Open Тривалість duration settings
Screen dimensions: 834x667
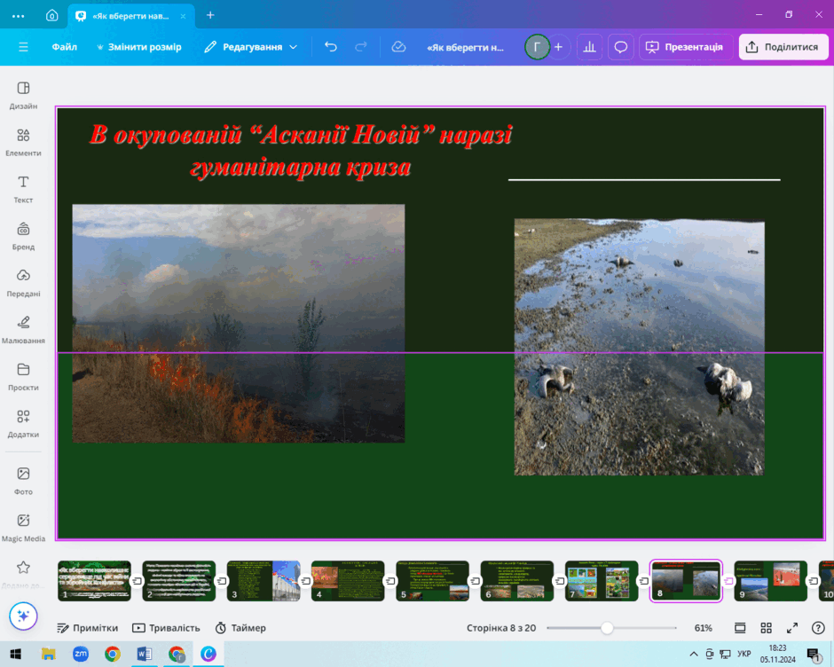coord(166,628)
